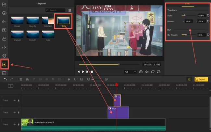Hide track 2 with eye icon
211x132 pixels.
click(x=15, y=112)
